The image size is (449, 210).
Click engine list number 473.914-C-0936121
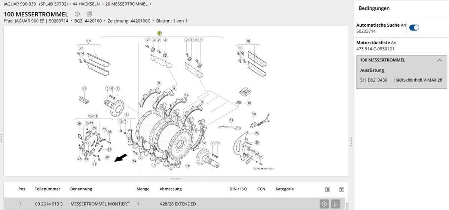coord(375,49)
